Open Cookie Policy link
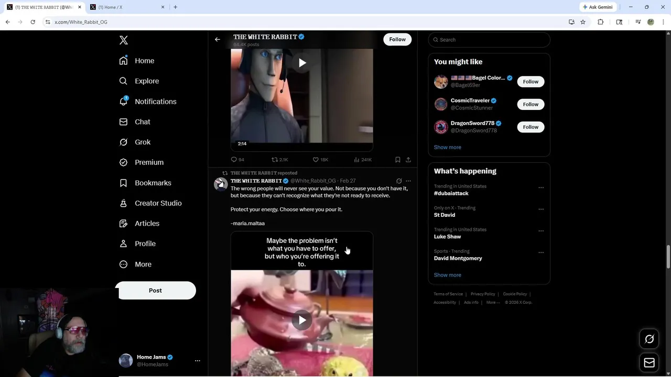This screenshot has height=377, width=671. tap(515, 294)
